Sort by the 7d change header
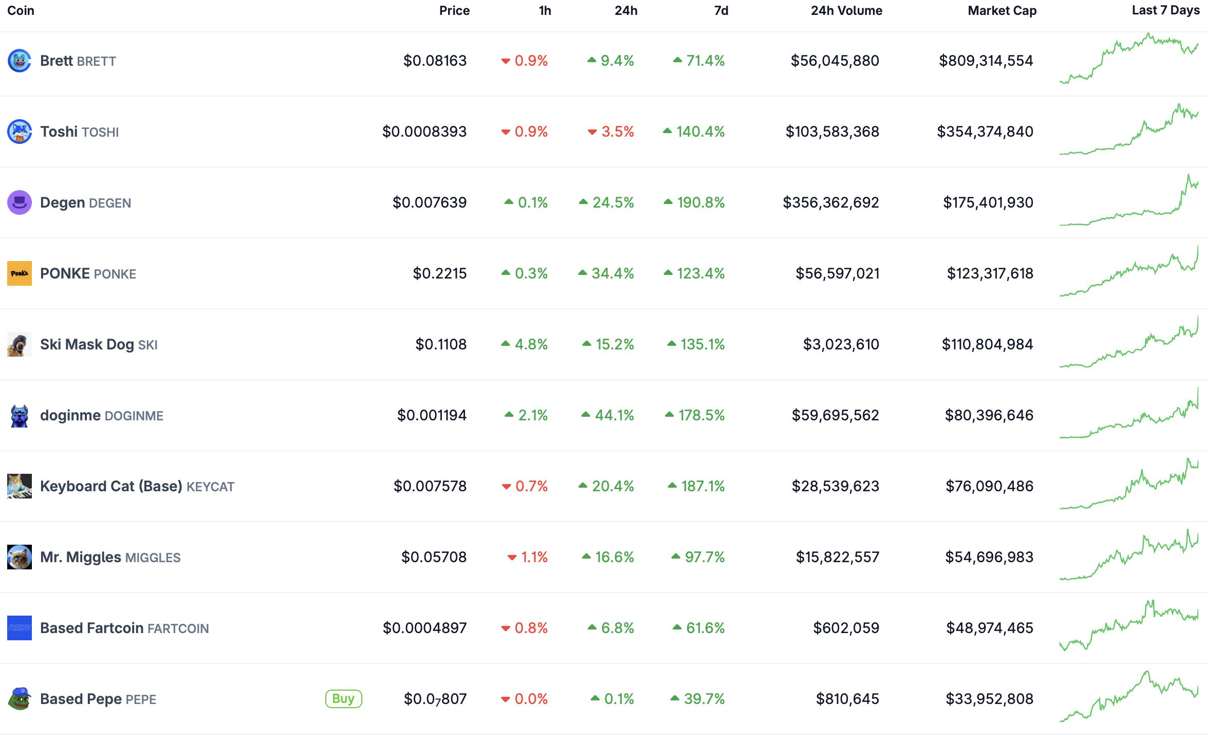 pyautogui.click(x=721, y=11)
